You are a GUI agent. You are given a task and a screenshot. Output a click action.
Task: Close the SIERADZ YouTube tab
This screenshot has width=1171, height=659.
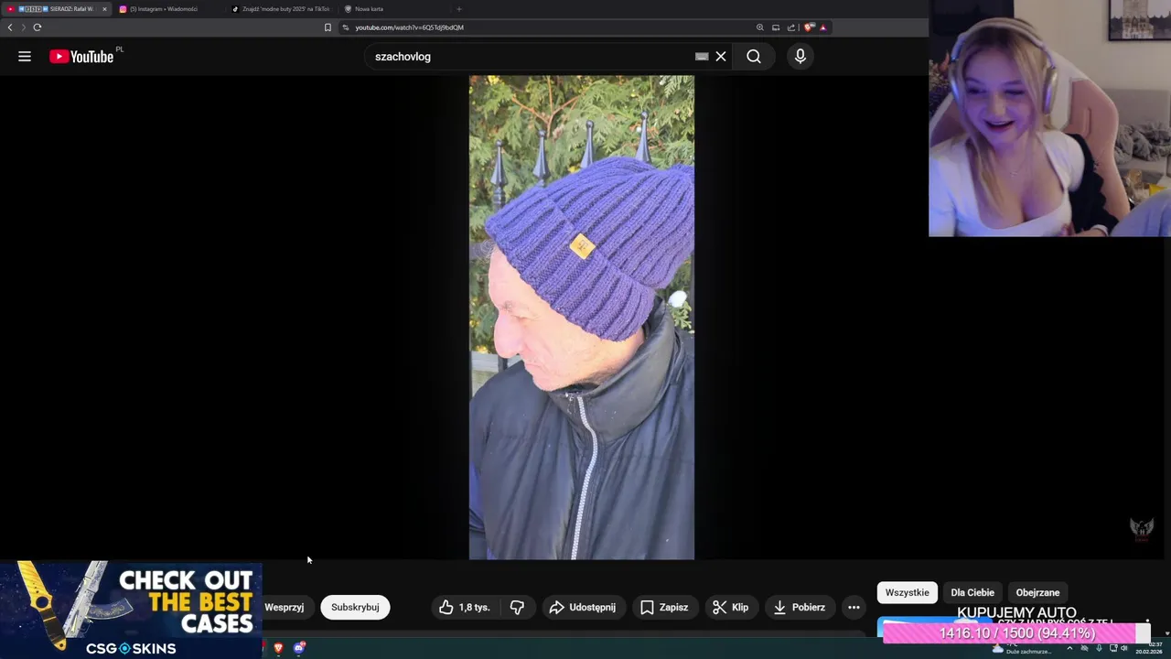[104, 9]
